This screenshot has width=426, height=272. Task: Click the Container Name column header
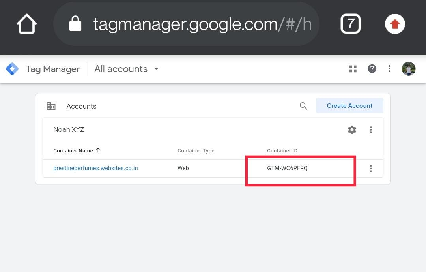click(x=73, y=150)
